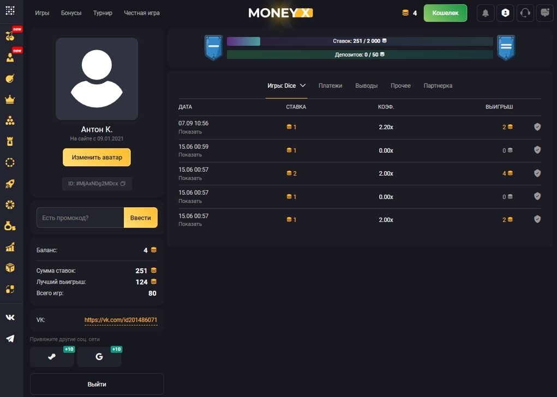Open the dealer person game icon with new badge
Viewport: 557px width, 397px height.
point(10,57)
